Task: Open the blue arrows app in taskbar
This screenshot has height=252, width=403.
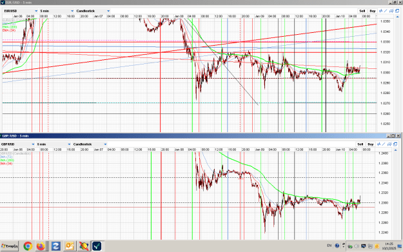Action: [55, 246]
